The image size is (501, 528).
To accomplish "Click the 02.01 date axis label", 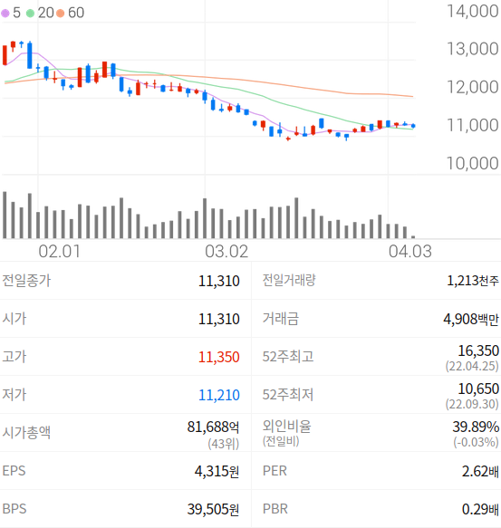I will (59, 252).
